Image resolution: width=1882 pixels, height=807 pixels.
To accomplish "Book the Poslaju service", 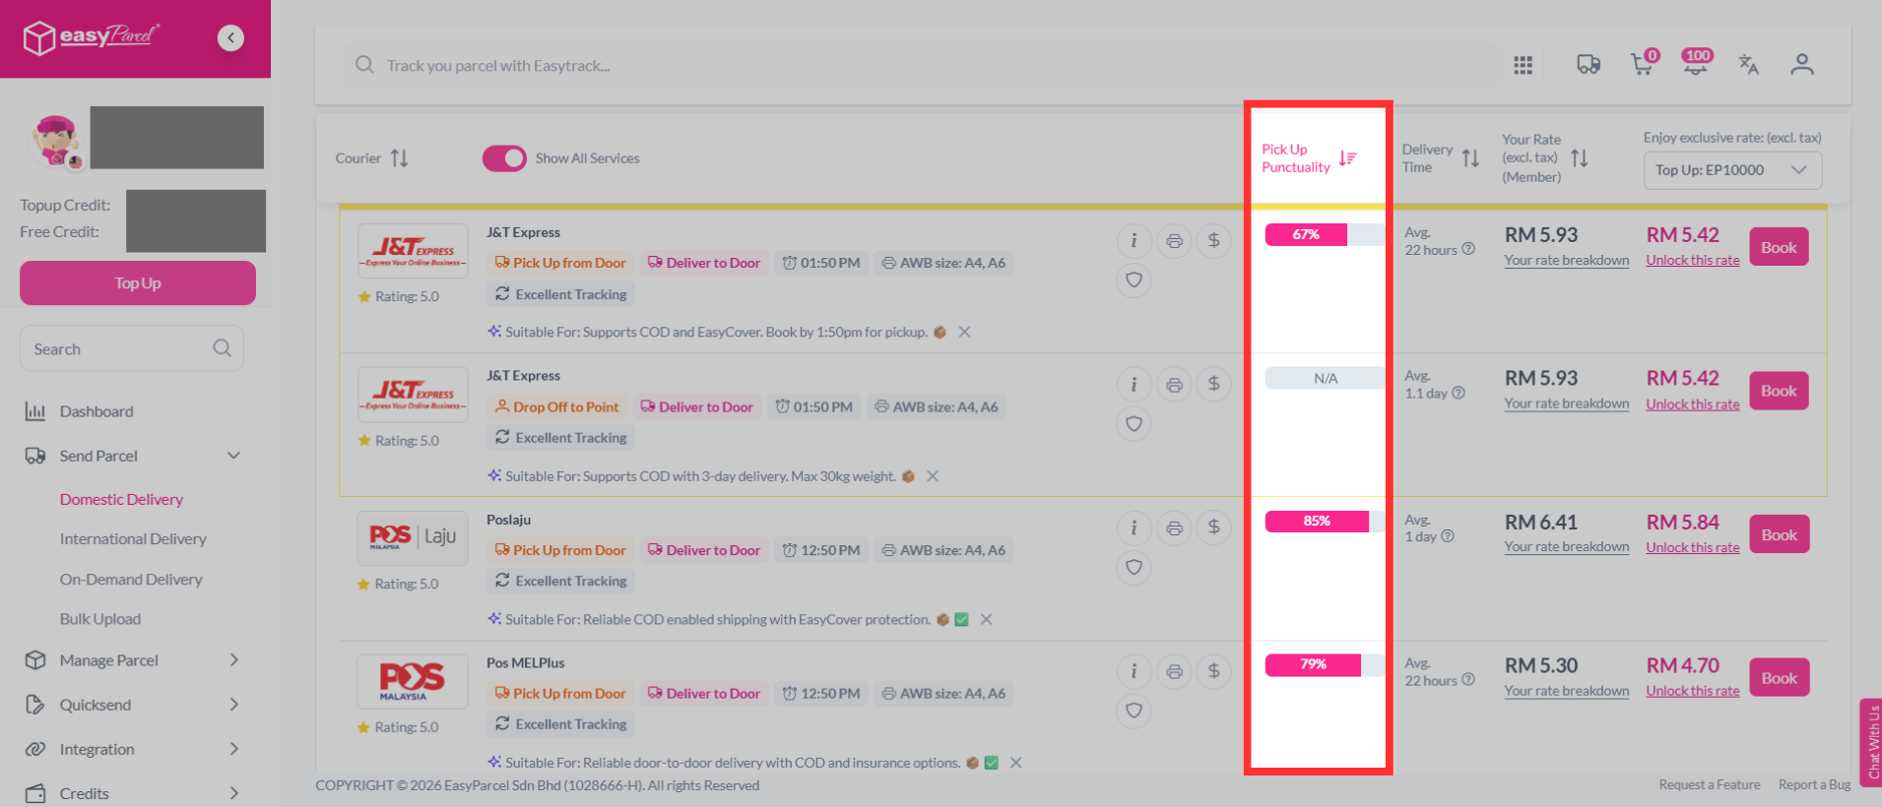I will click(1779, 534).
